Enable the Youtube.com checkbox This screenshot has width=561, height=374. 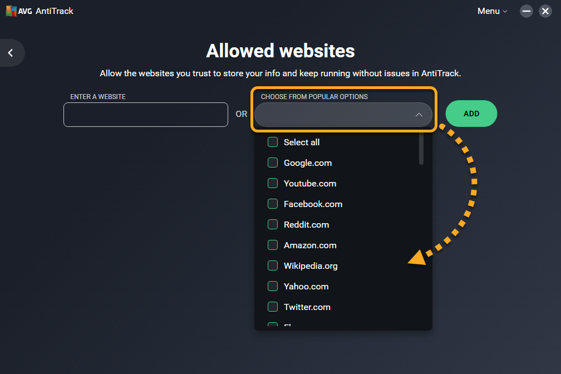tap(273, 184)
